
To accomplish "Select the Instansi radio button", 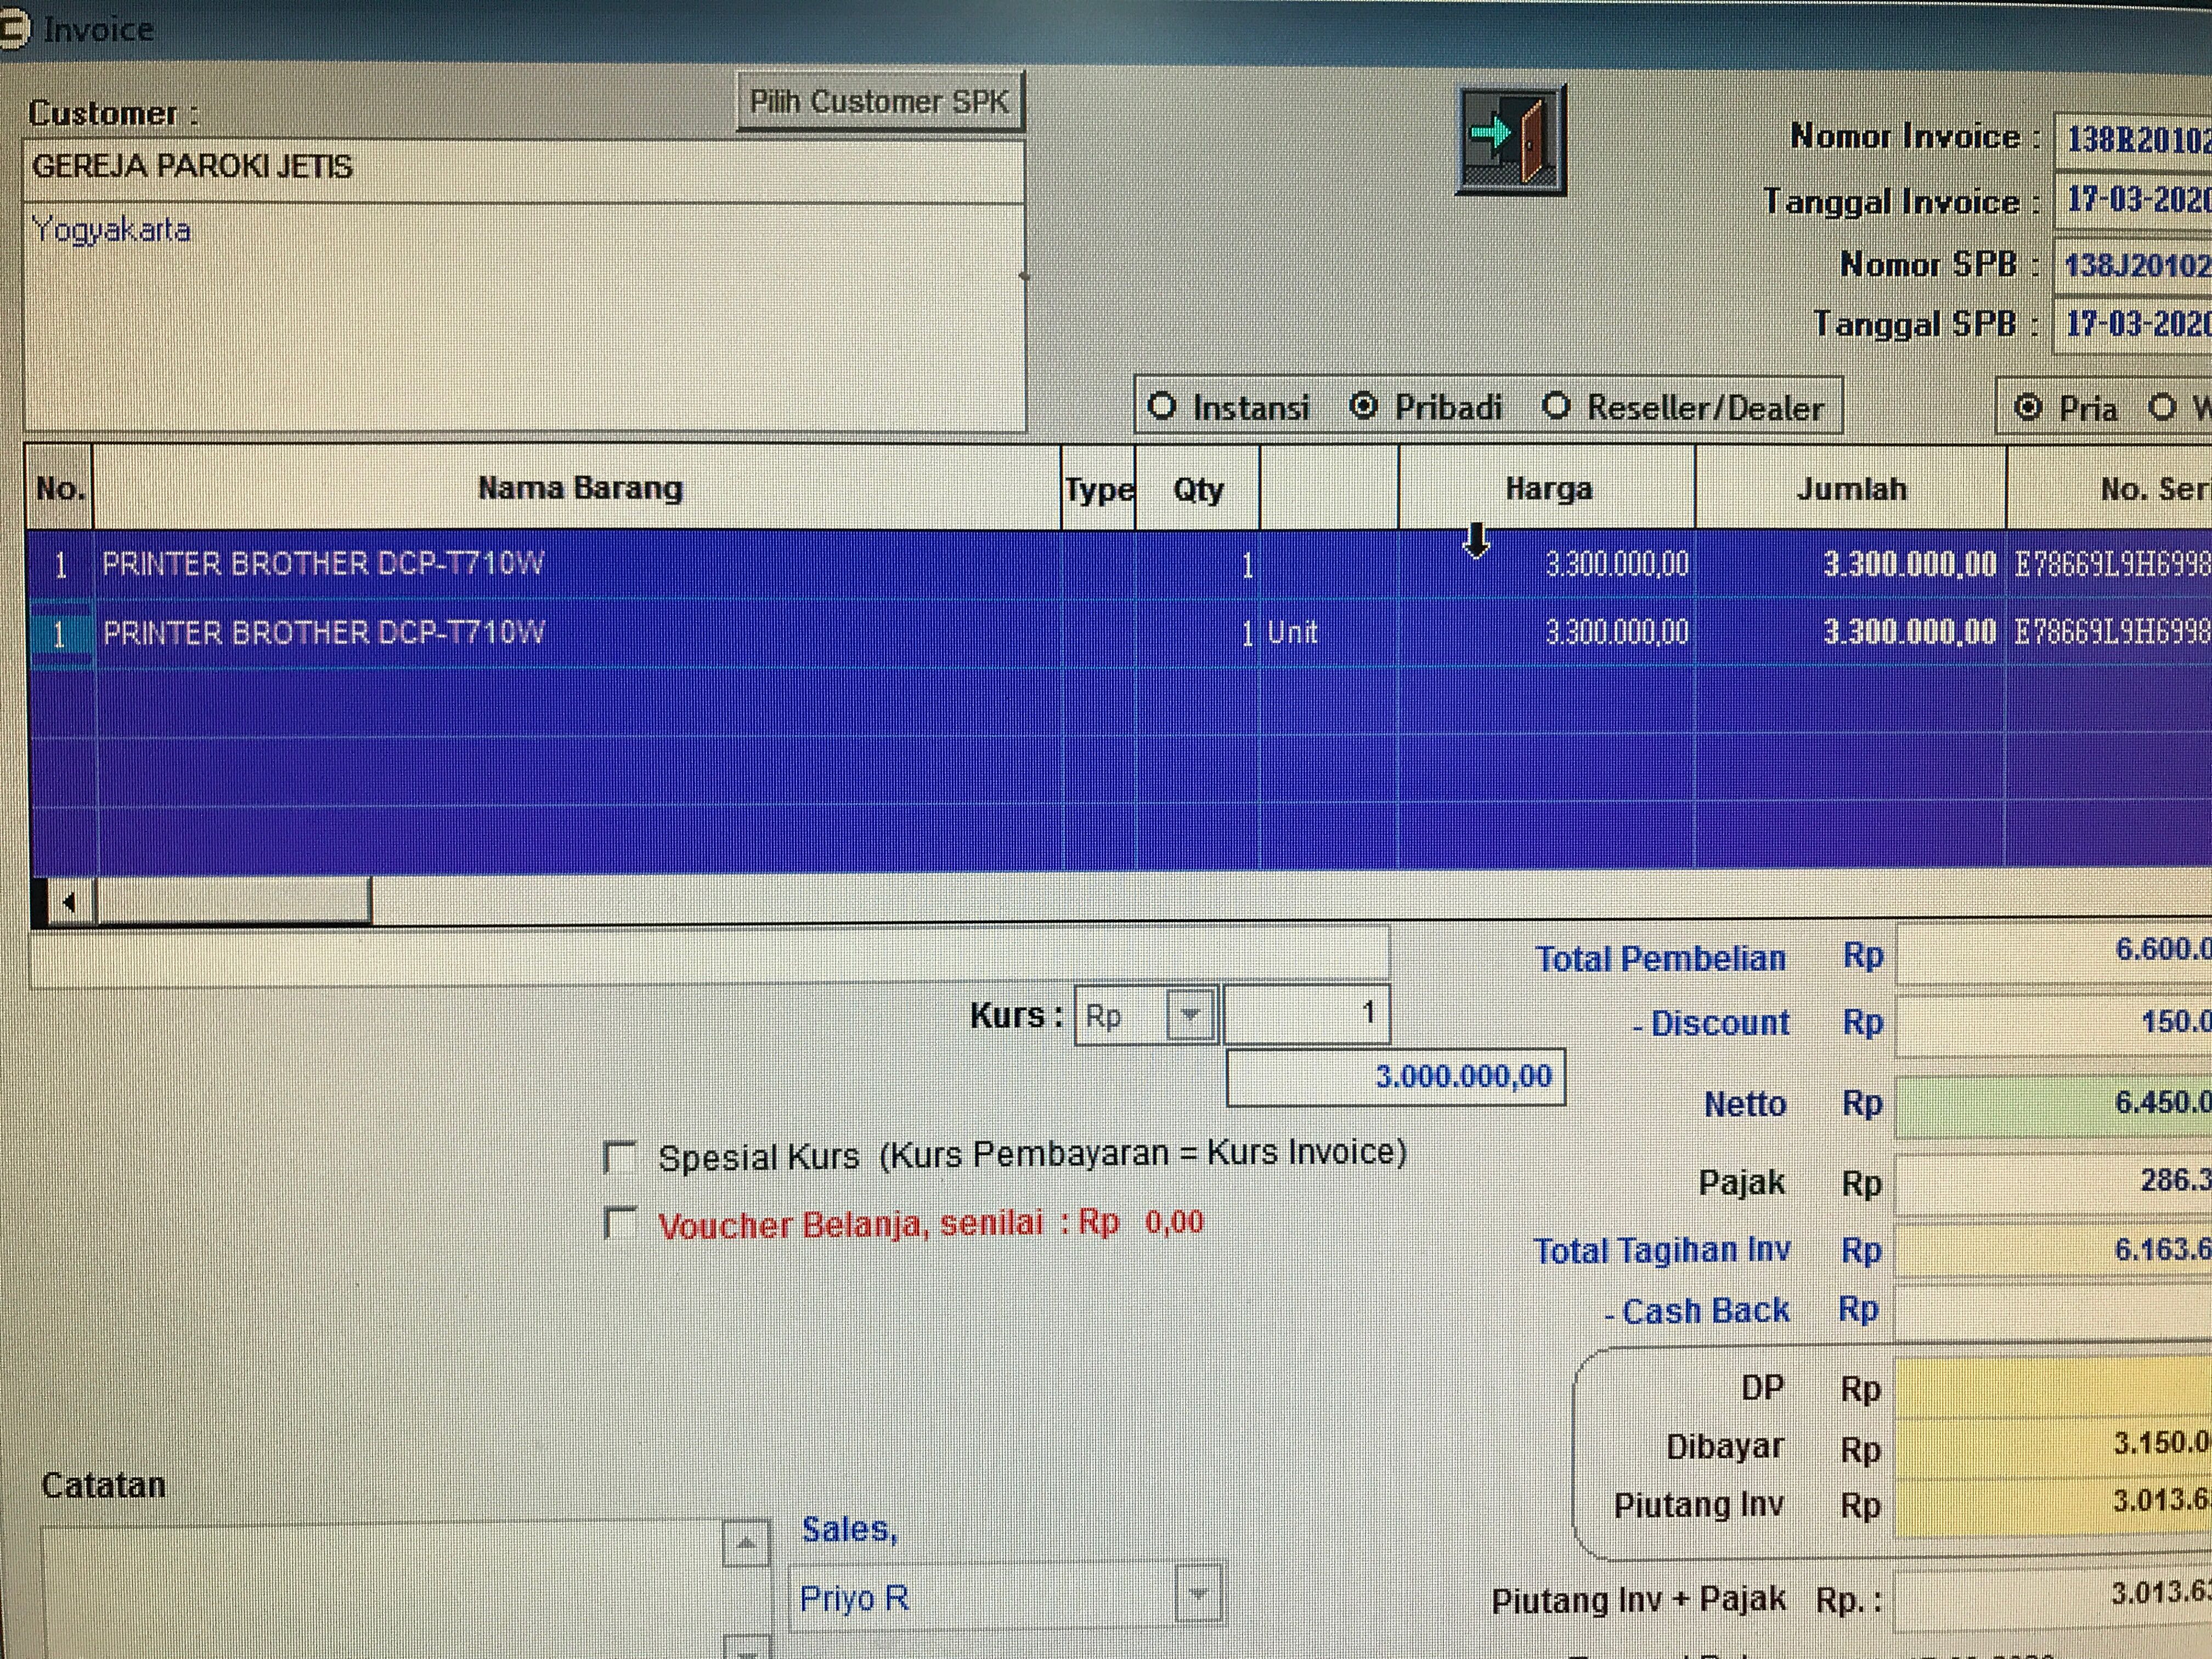I will [x=1161, y=407].
